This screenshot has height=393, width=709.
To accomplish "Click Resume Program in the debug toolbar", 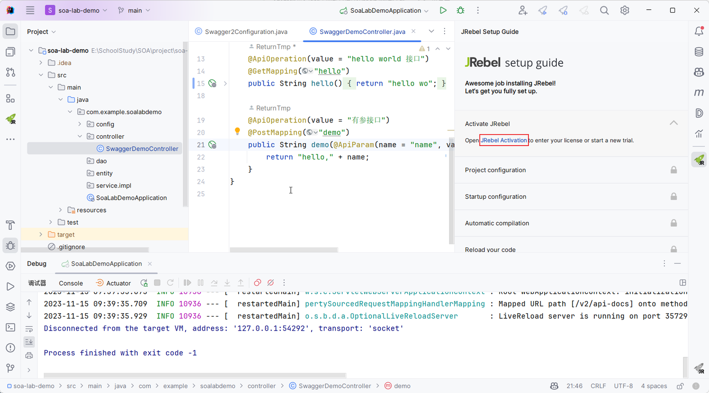I will 187,283.
